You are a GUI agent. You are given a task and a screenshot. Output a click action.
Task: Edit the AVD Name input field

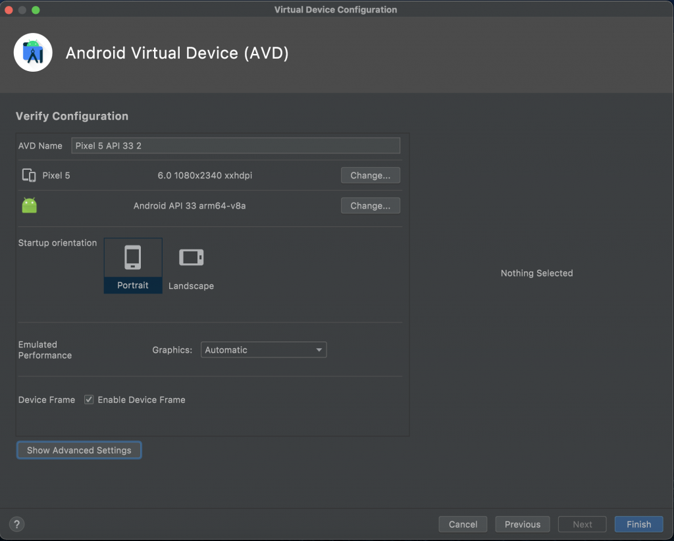(x=236, y=145)
